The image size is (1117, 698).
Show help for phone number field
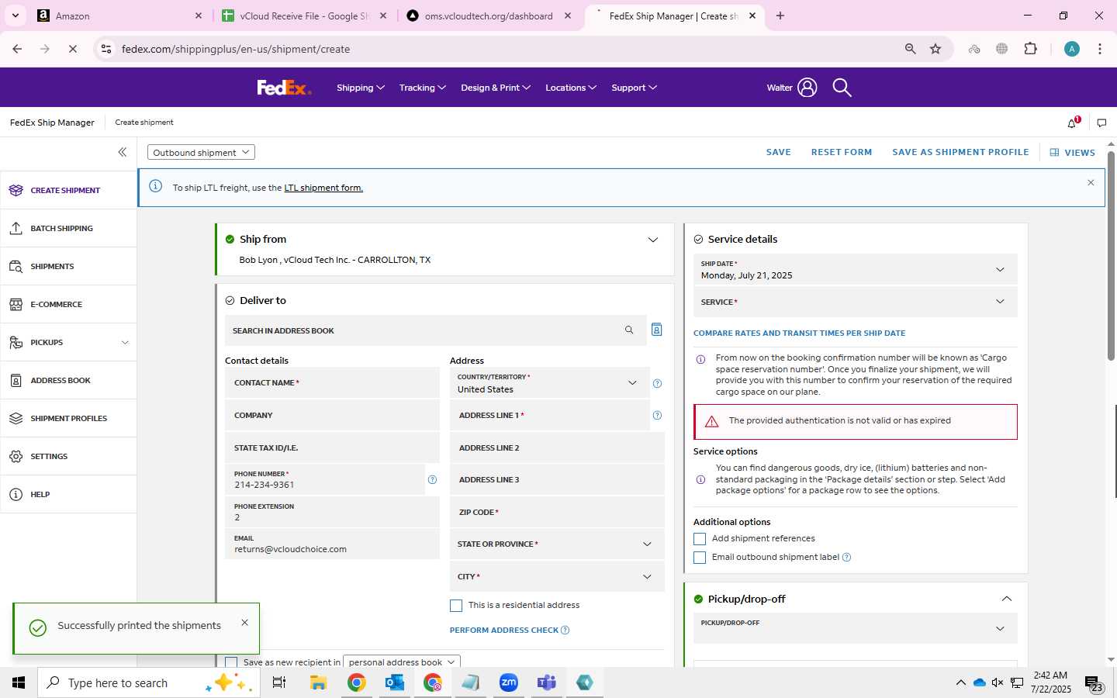[x=432, y=479]
